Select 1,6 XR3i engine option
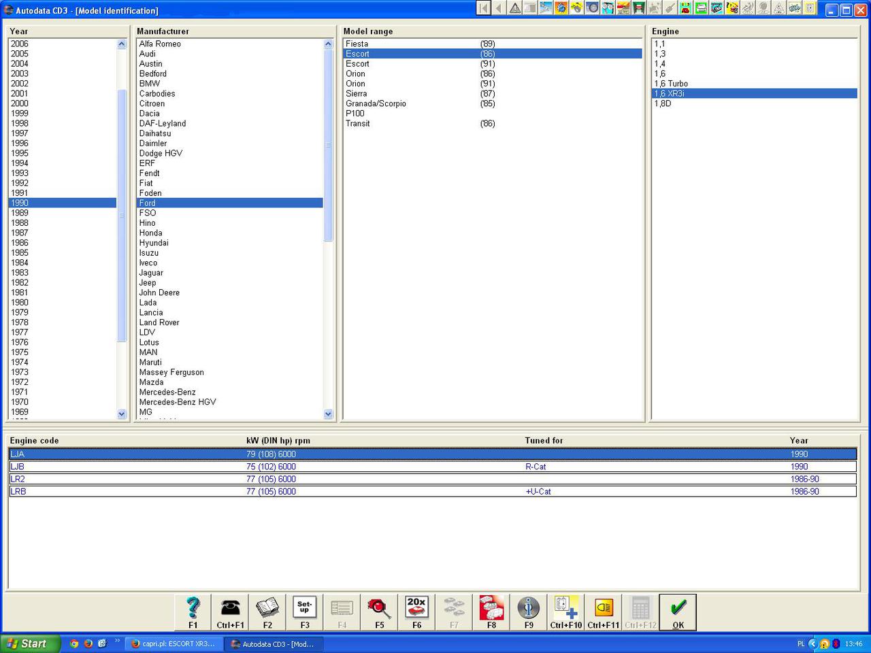 pos(755,94)
